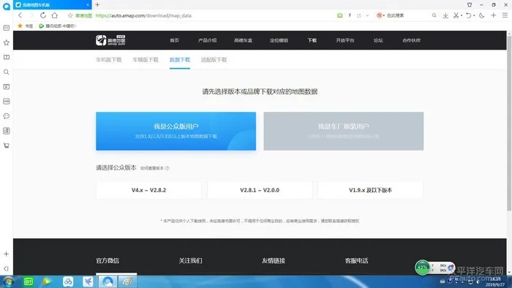Select version V2.8.1 ~ V2.0.0
512x288 pixels.
click(260, 190)
